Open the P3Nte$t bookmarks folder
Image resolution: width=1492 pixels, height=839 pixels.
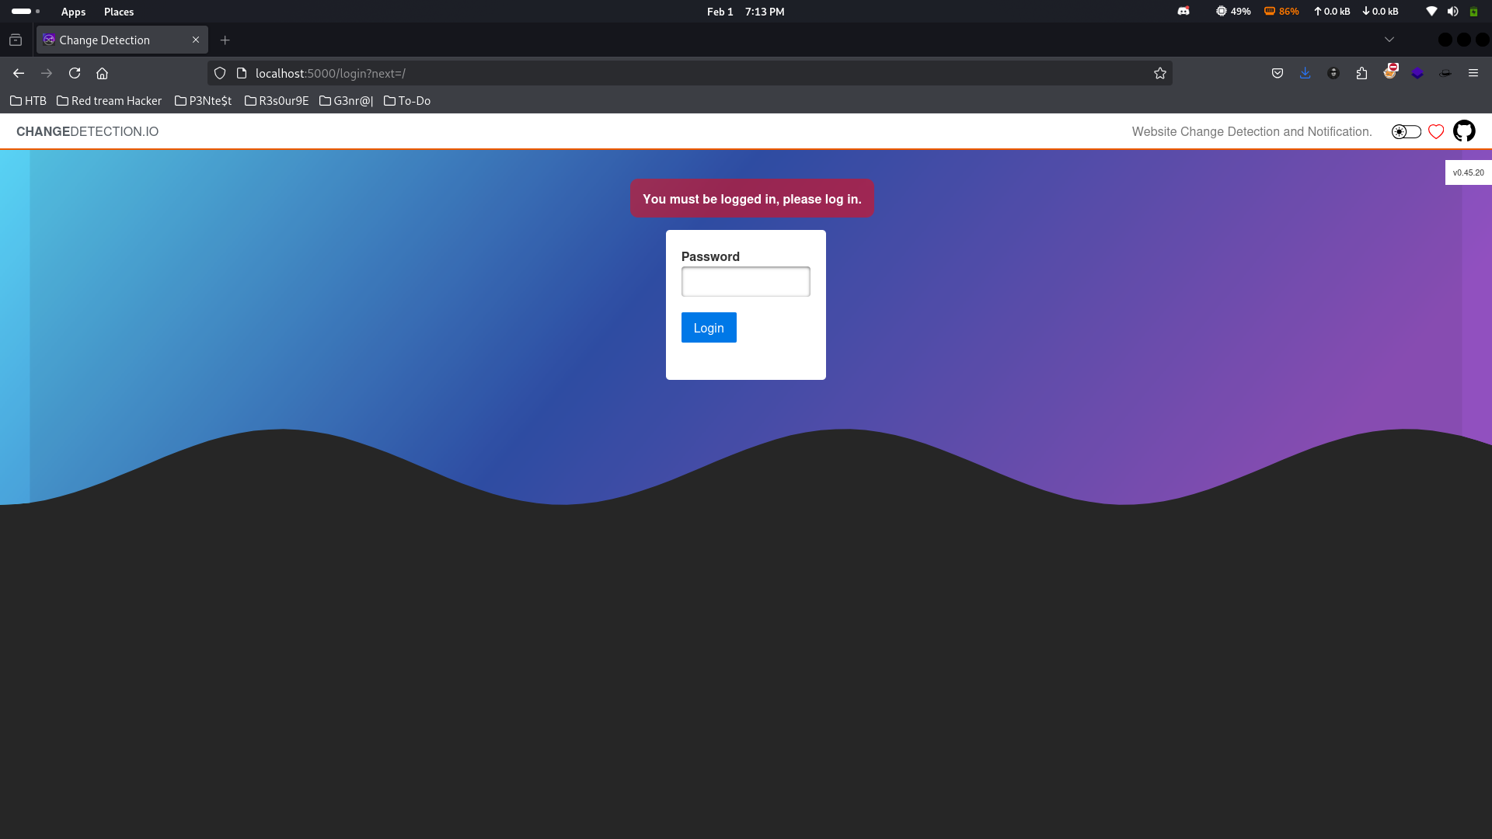[x=203, y=101]
